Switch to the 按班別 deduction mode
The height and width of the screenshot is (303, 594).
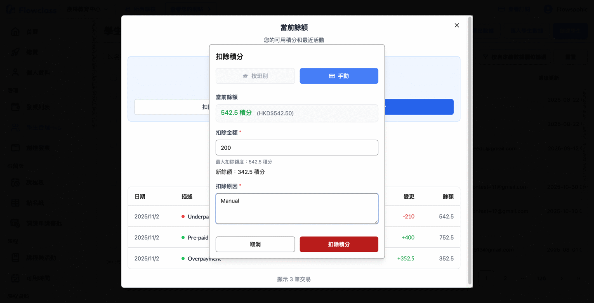click(x=255, y=76)
